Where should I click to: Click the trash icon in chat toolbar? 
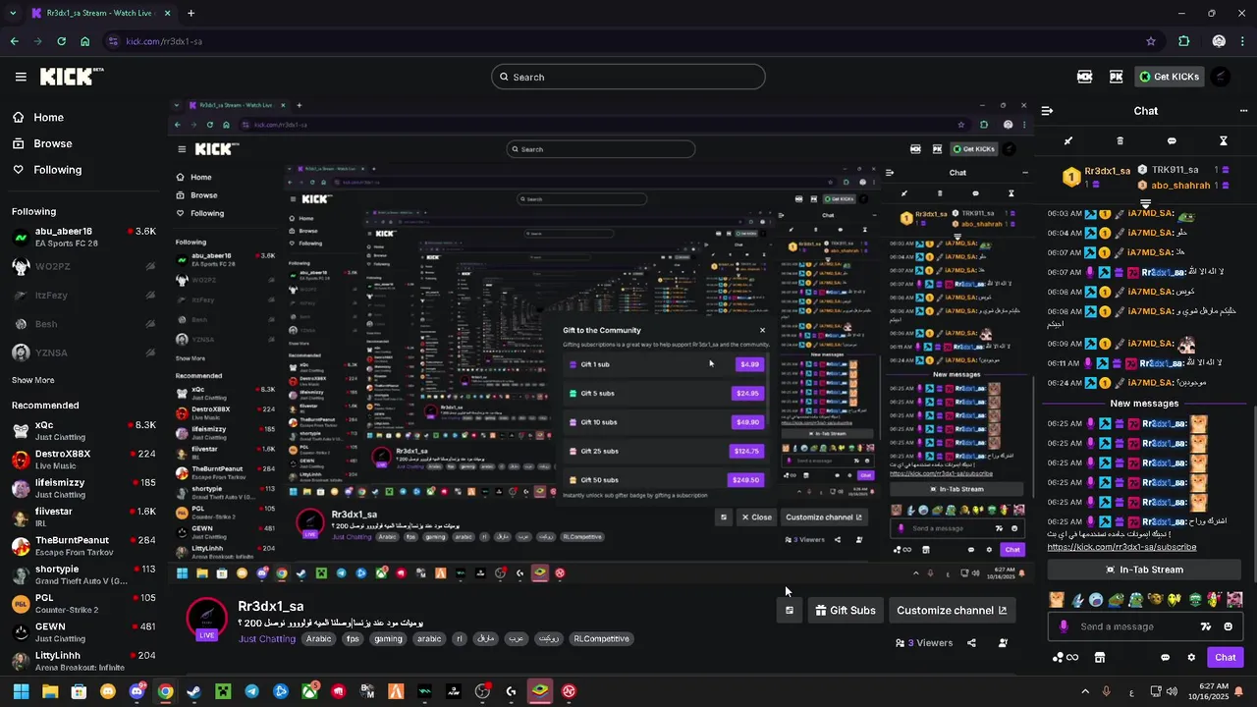(1120, 141)
